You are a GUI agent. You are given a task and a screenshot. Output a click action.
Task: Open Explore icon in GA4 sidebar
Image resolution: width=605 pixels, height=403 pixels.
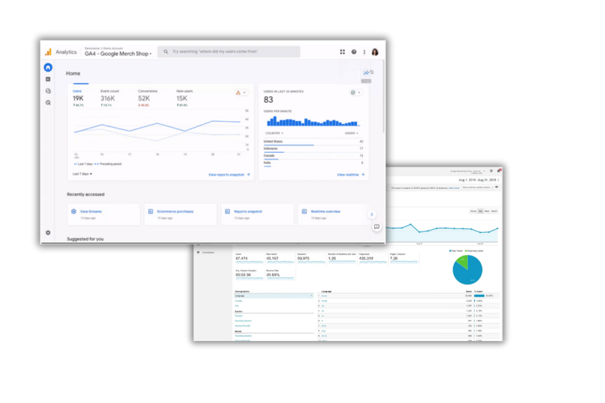tap(48, 91)
